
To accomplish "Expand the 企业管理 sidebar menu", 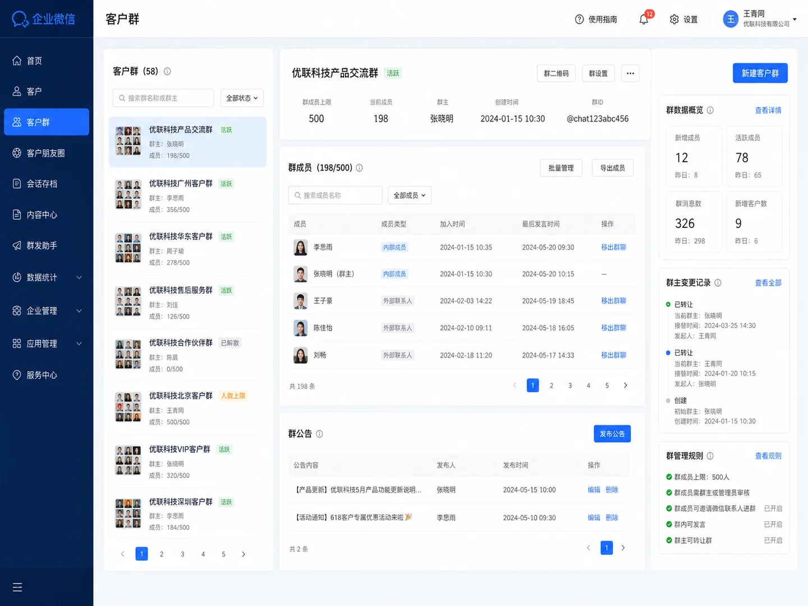I will (79, 311).
